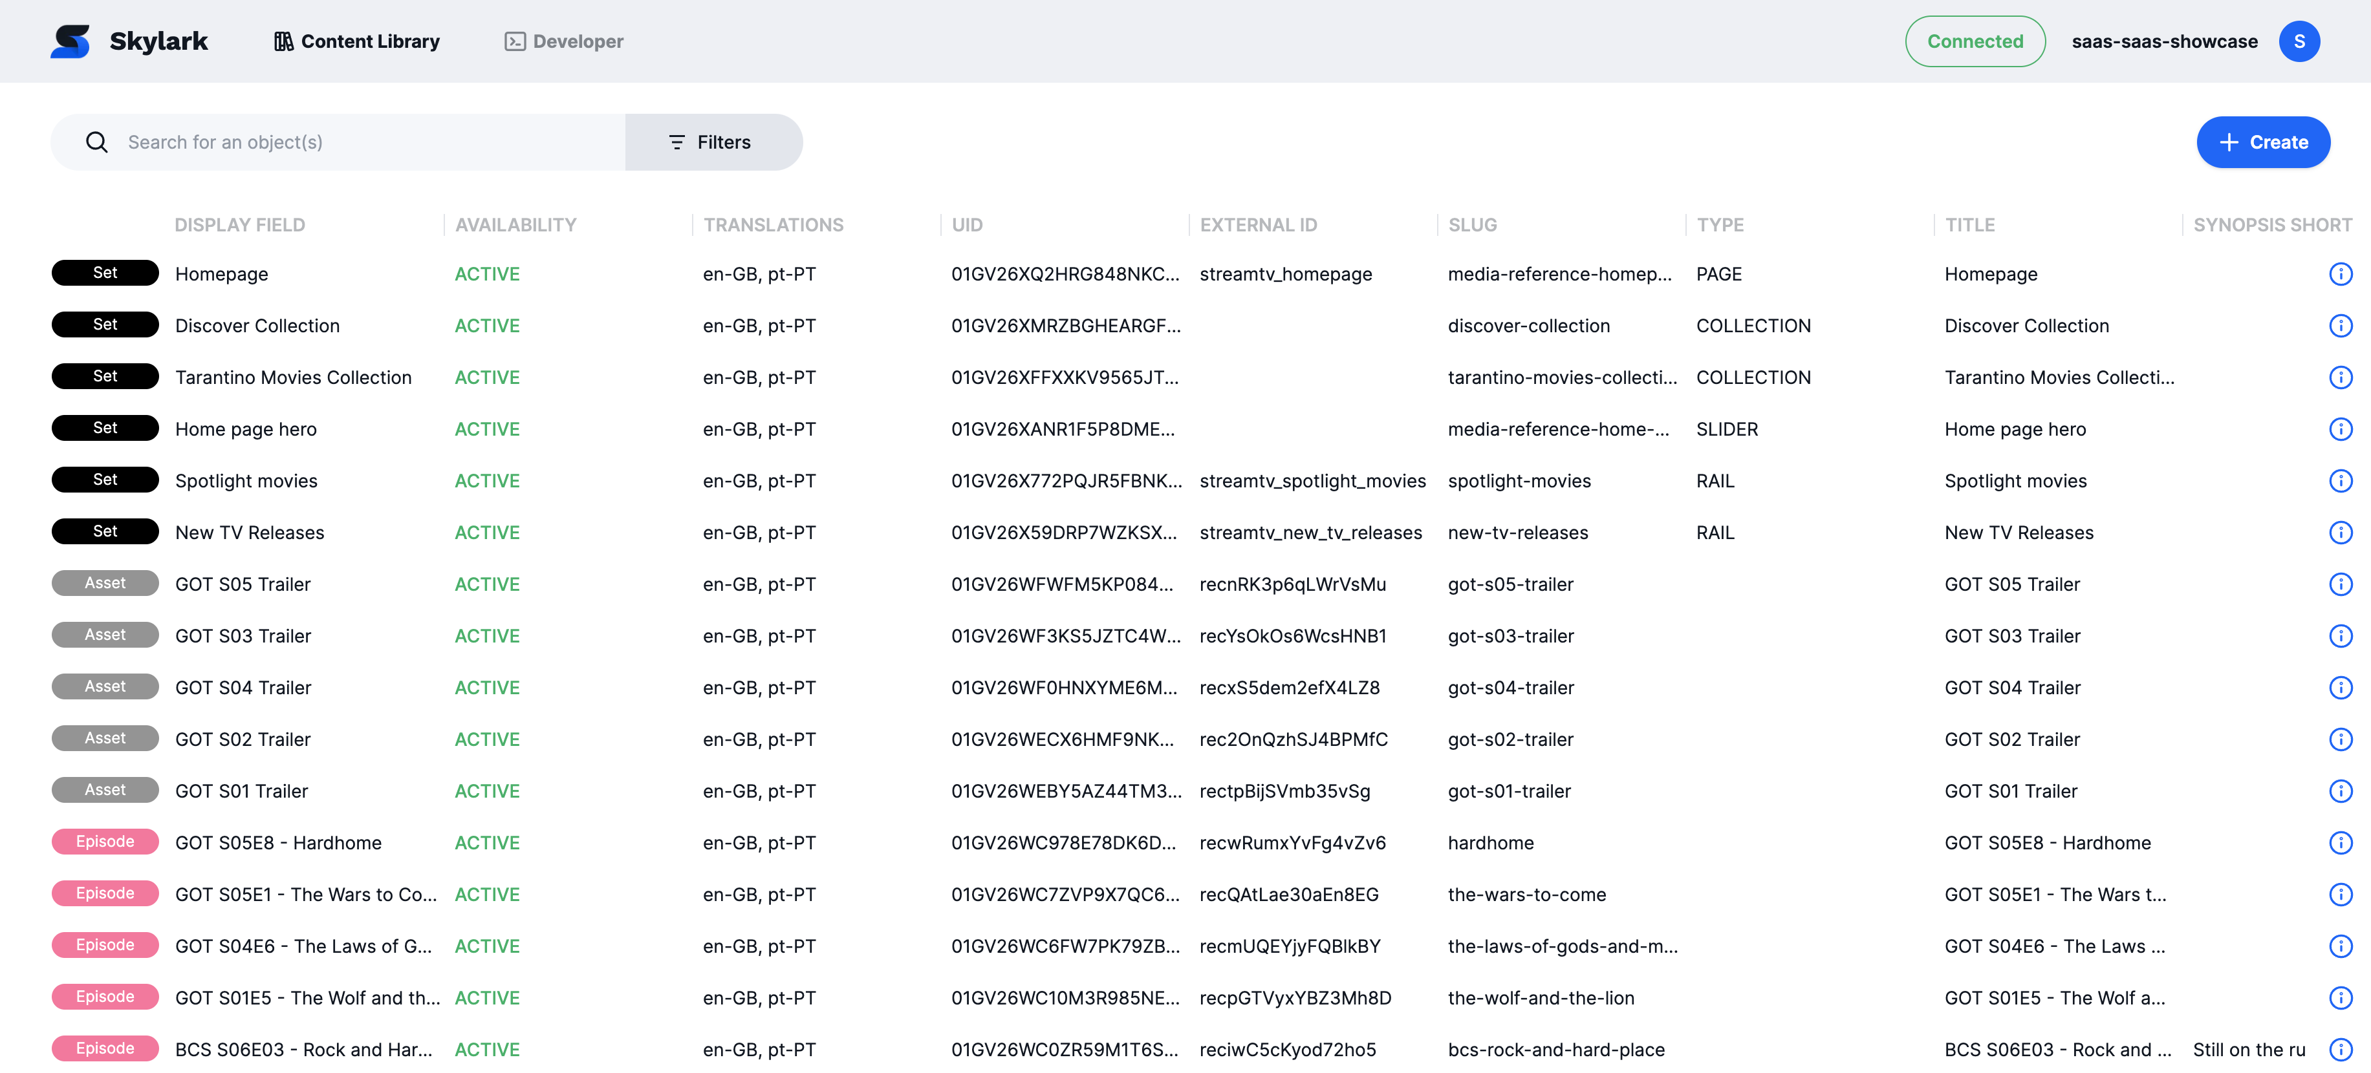Click info icon for GOT S05E8 Hardhome
Screen dimensions: 2371x1073
(x=2340, y=843)
